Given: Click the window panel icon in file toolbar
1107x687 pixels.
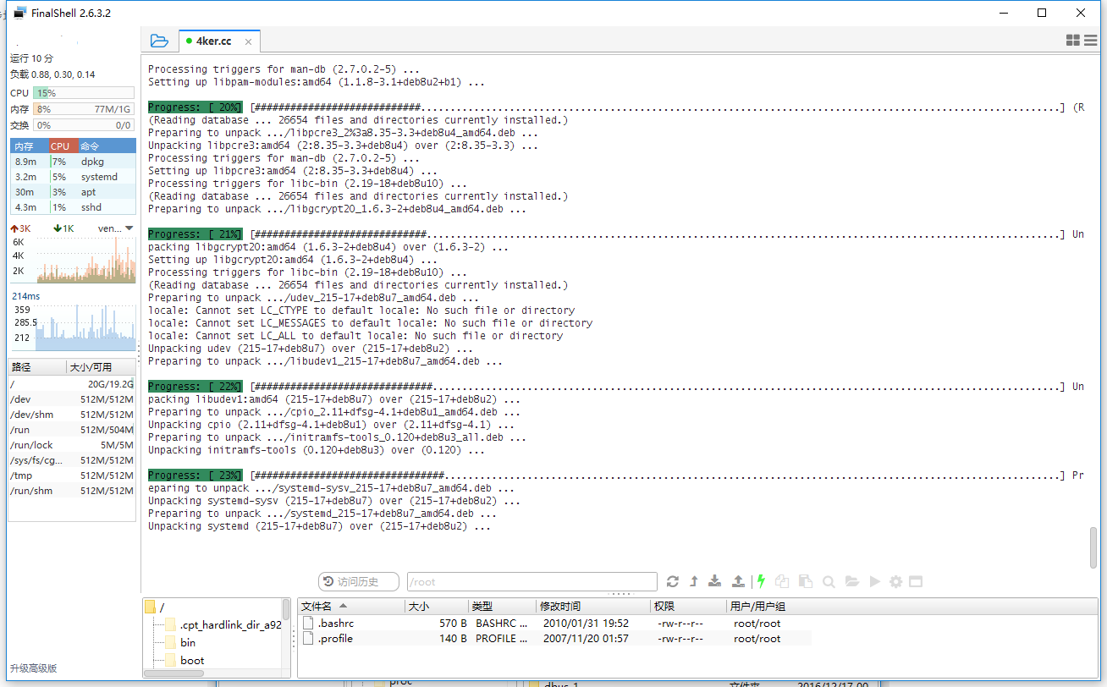Looking at the screenshot, I should pyautogui.click(x=916, y=581).
